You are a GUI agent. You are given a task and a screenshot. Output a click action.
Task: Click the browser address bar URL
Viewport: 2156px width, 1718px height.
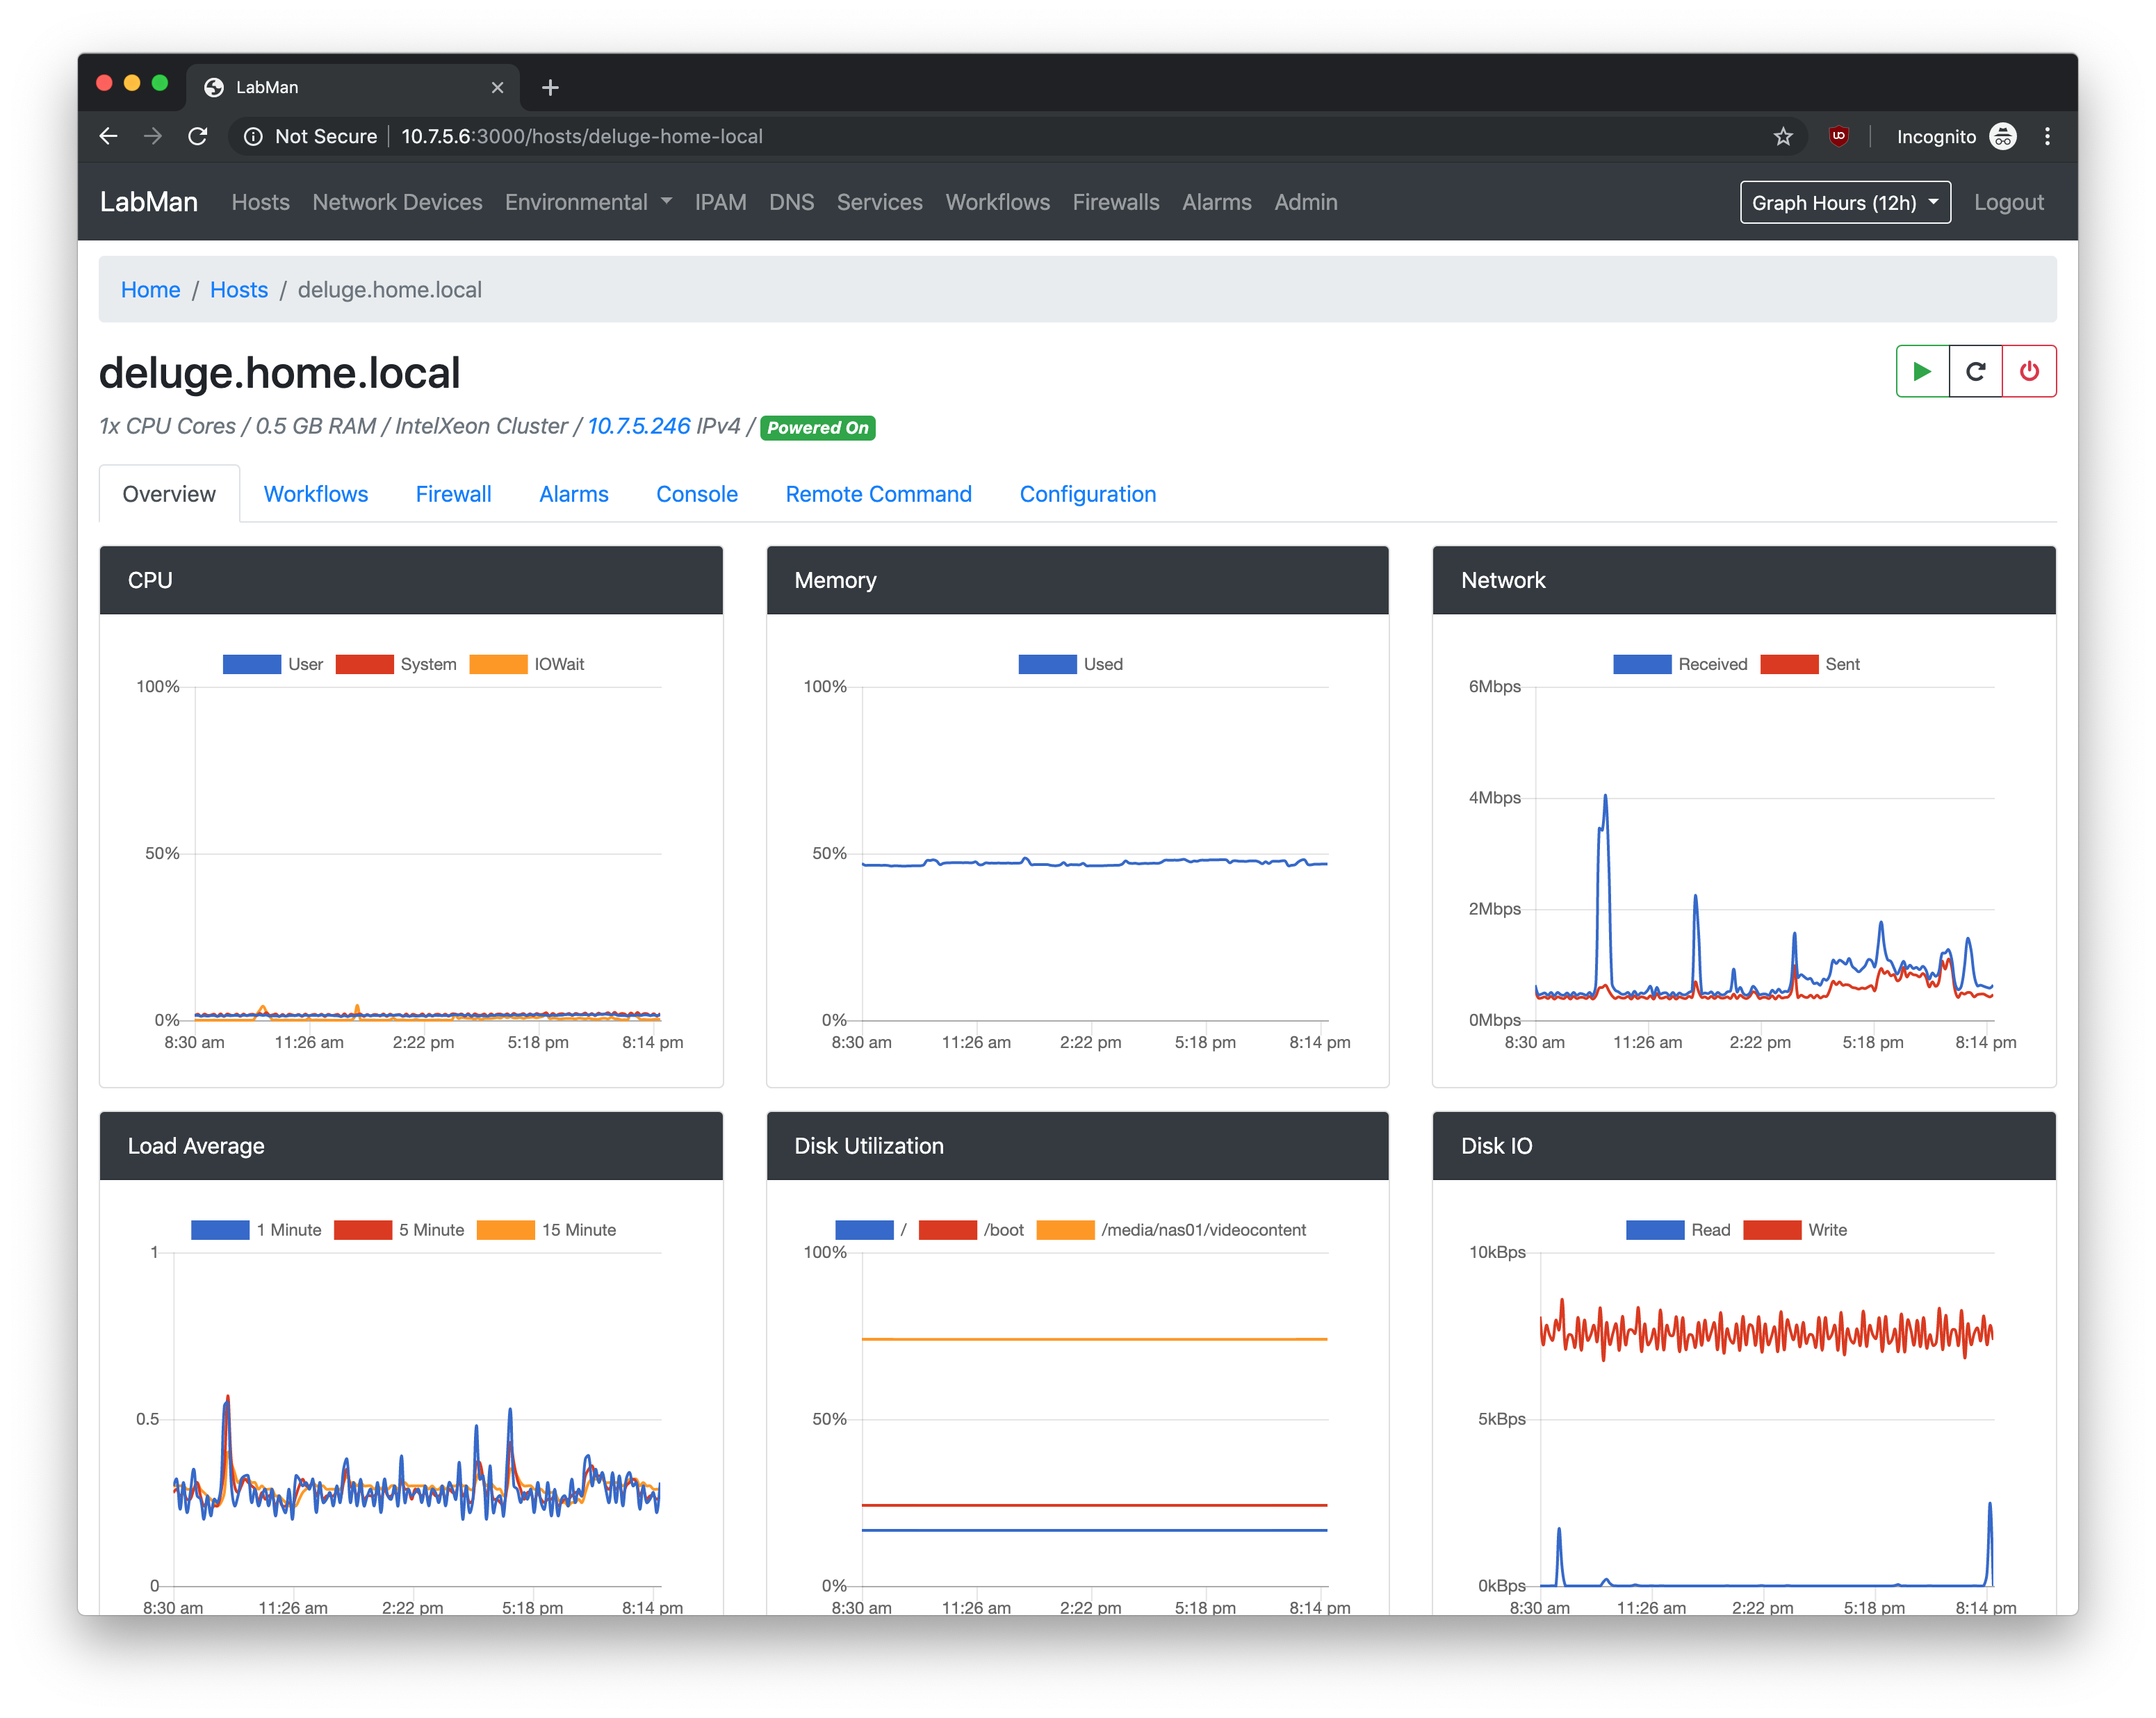(582, 137)
